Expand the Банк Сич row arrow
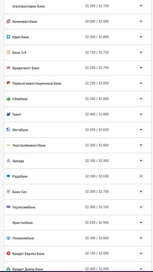 coord(141,192)
